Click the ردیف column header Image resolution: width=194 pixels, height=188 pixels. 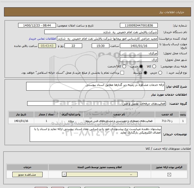point(183,114)
